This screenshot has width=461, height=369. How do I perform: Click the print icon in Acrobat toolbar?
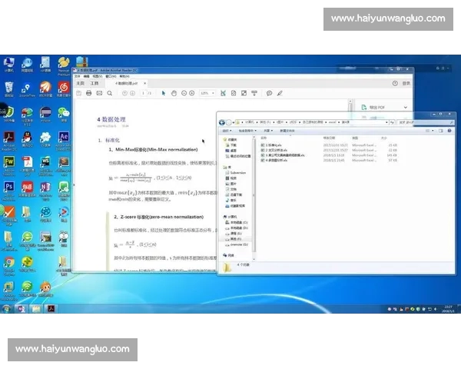(x=88, y=93)
